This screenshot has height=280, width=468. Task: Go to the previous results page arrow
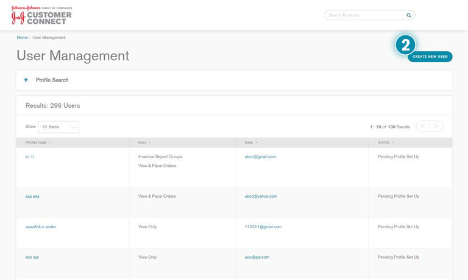pyautogui.click(x=422, y=127)
